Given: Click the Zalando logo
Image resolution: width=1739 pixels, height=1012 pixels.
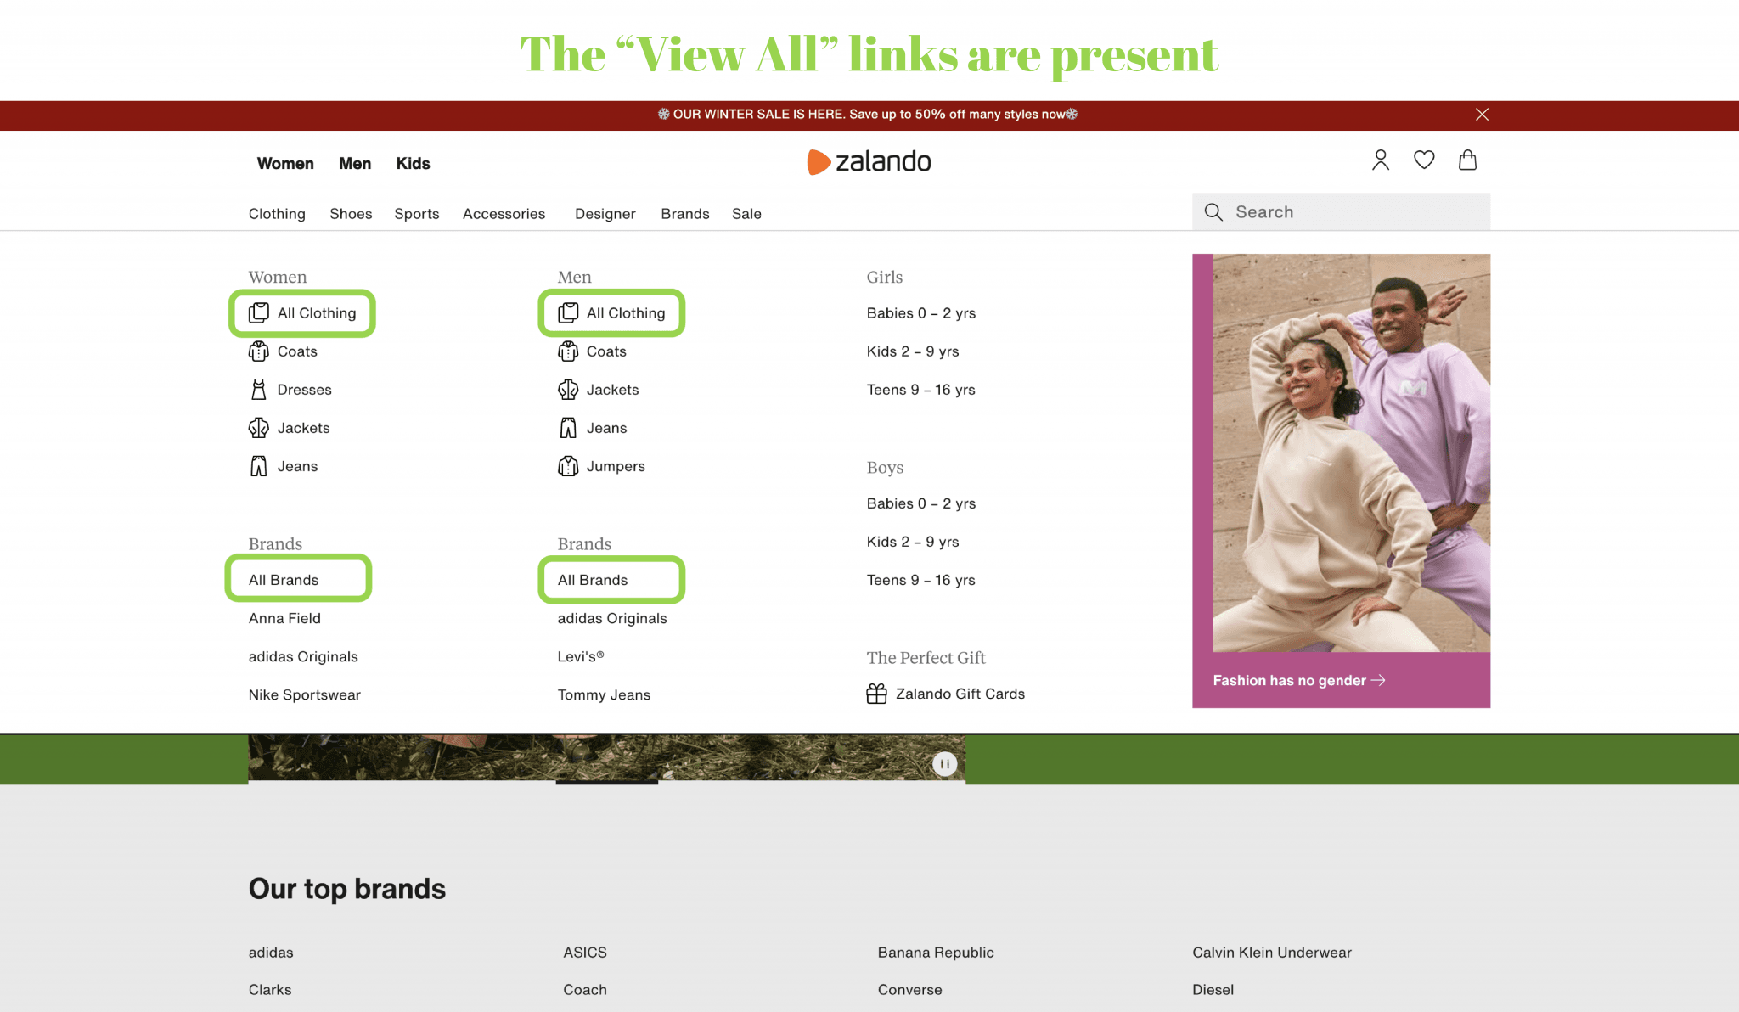Looking at the screenshot, I should click(869, 161).
